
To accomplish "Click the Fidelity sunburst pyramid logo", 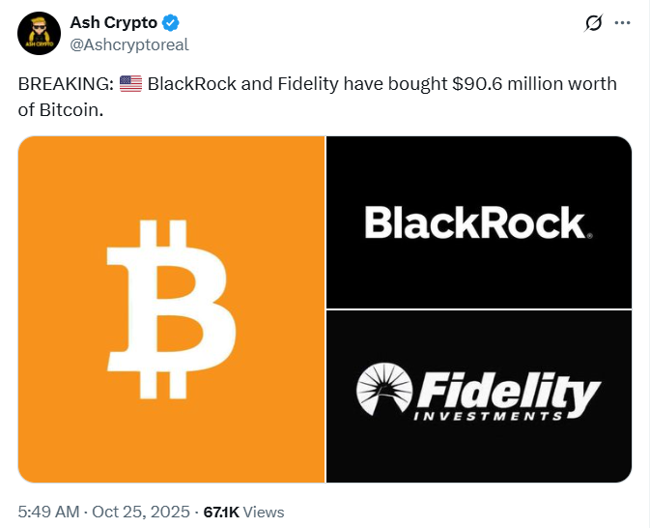I will (384, 393).
